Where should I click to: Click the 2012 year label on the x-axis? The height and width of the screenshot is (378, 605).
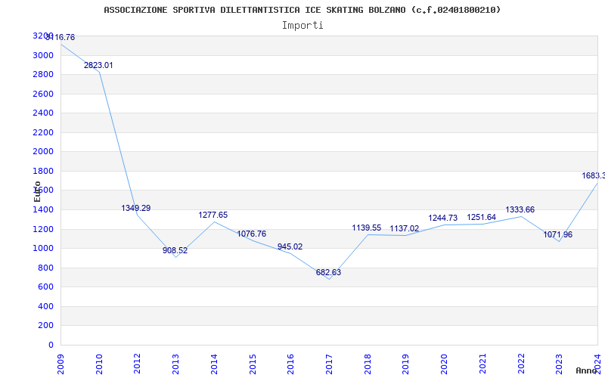(x=137, y=362)
